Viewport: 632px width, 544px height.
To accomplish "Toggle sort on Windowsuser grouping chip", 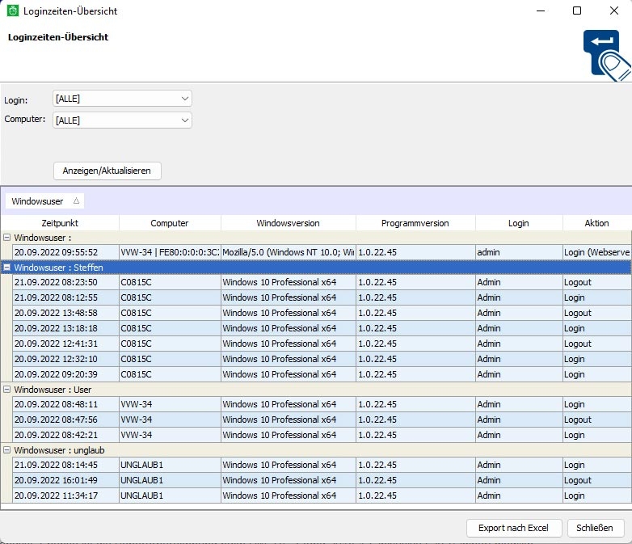I will coord(45,201).
